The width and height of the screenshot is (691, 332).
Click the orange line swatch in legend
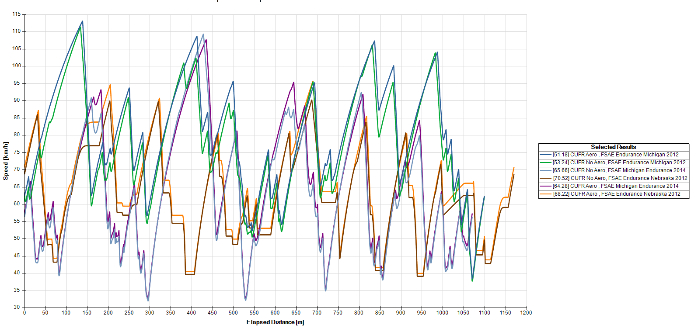tap(545, 194)
